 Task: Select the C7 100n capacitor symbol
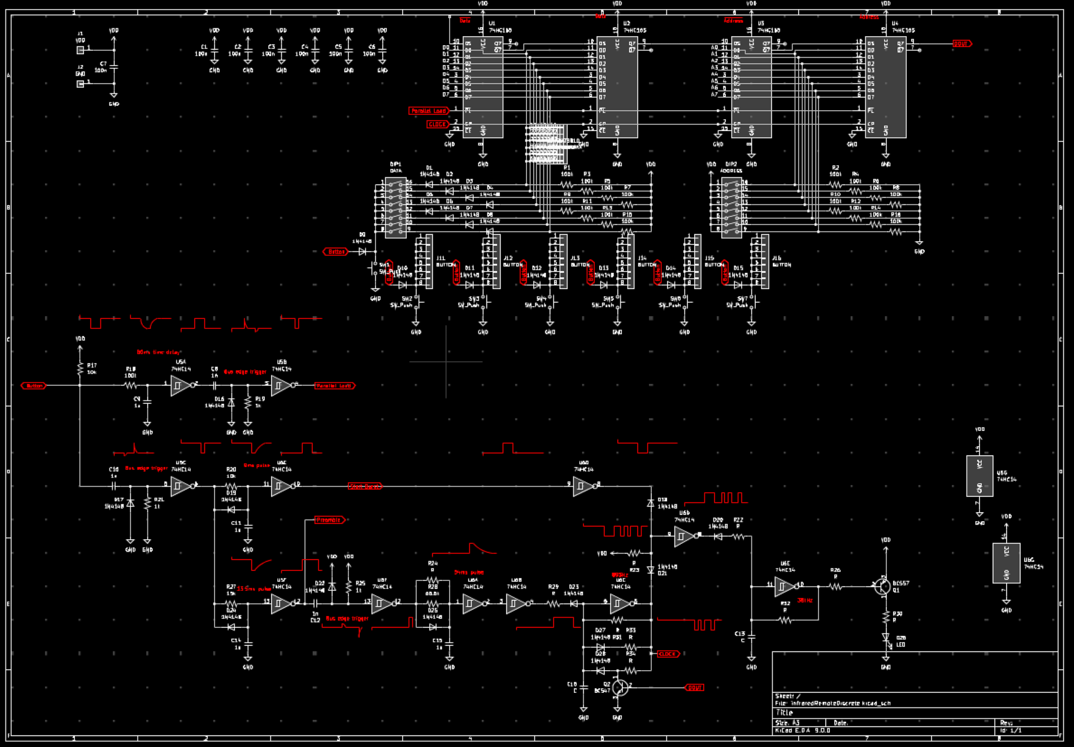pyautogui.click(x=113, y=68)
